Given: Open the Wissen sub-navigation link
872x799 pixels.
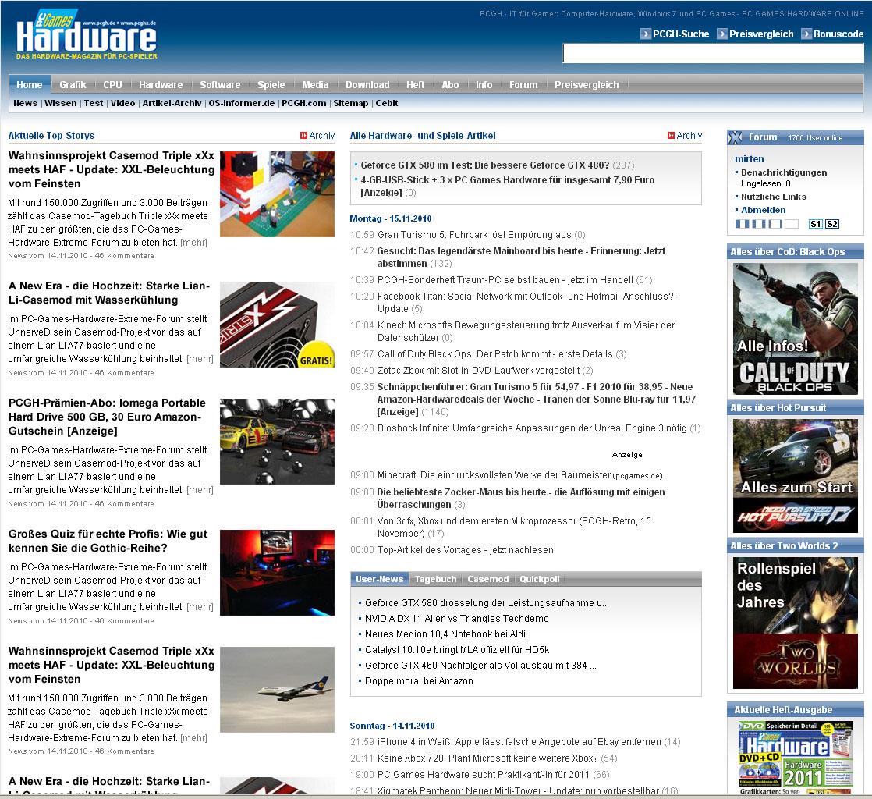Looking at the screenshot, I should tap(61, 103).
